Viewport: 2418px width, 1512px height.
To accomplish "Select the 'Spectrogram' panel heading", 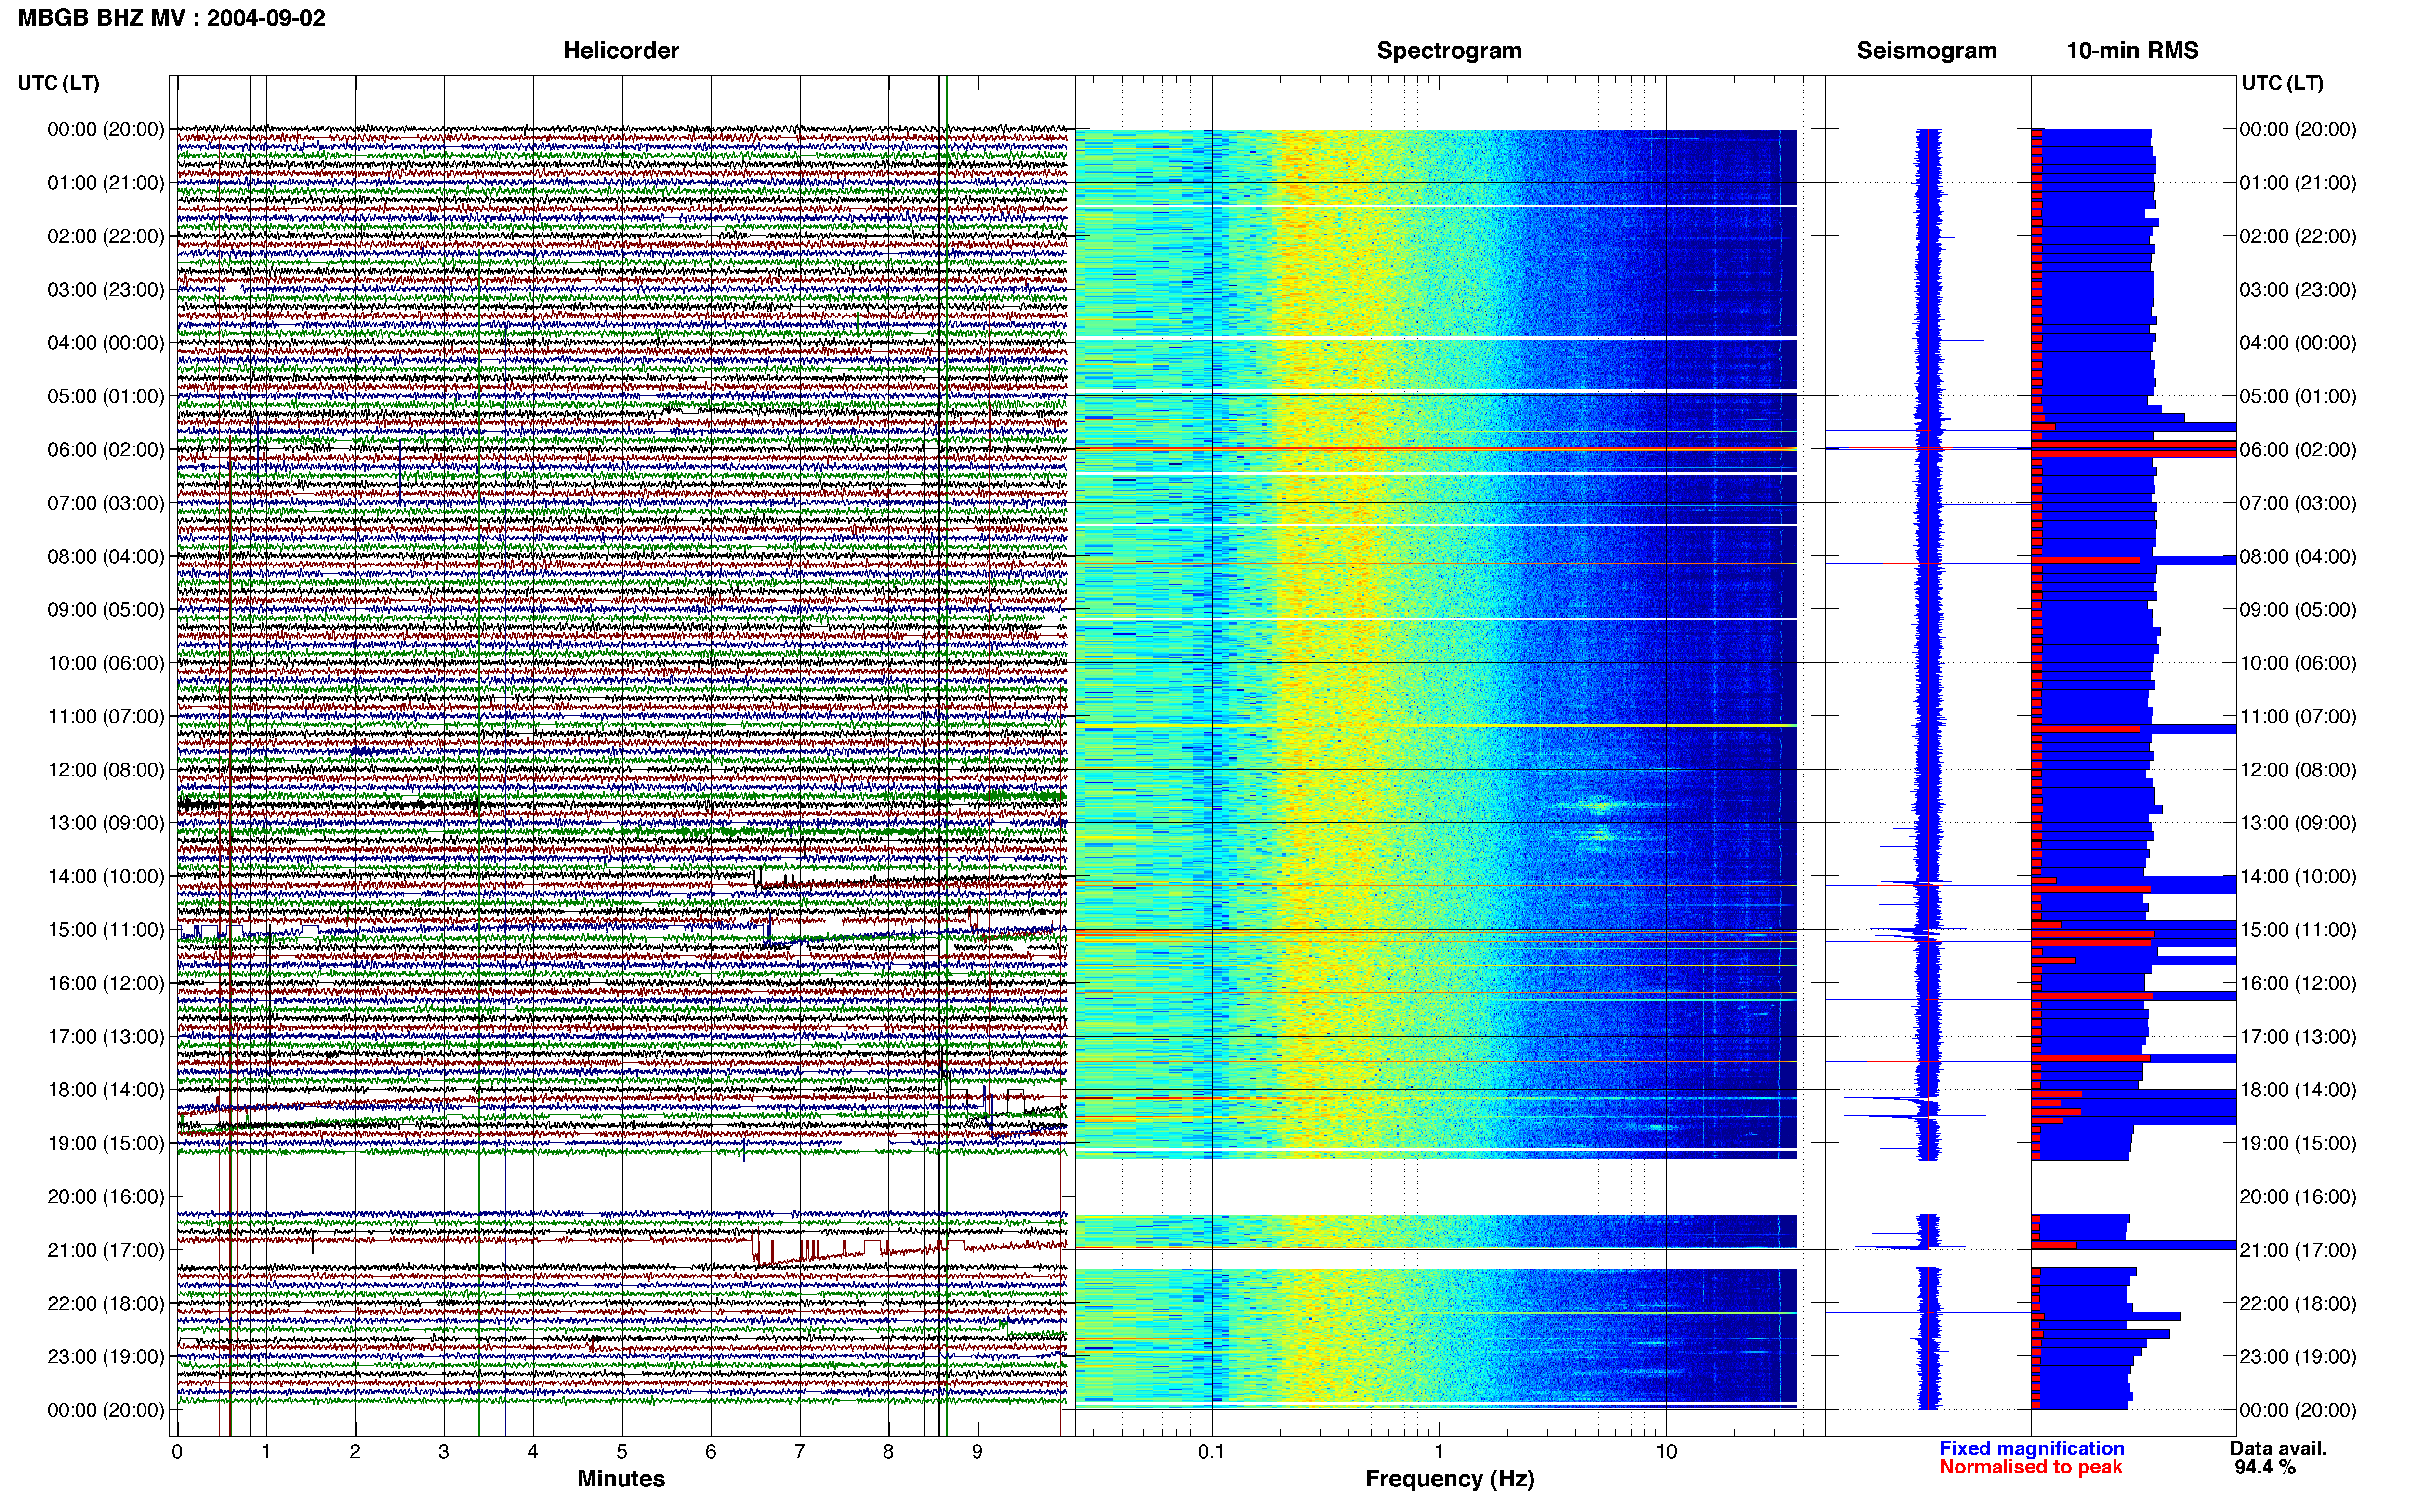I will coord(1449,50).
